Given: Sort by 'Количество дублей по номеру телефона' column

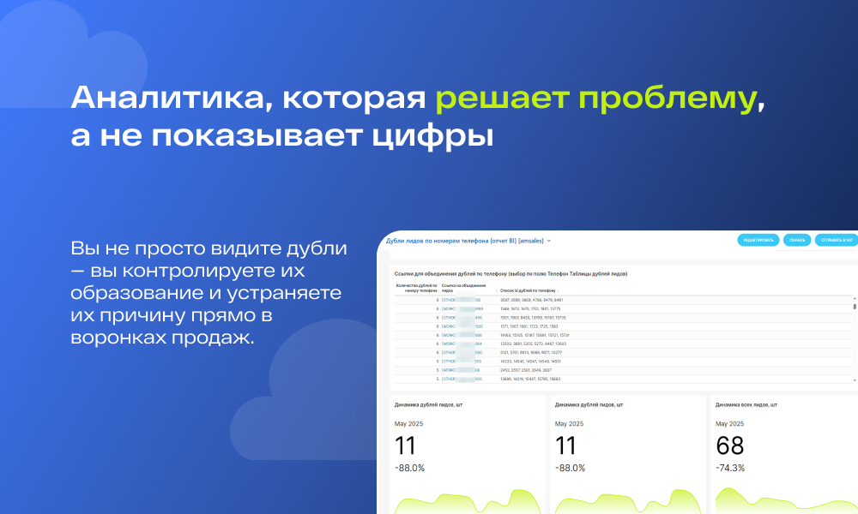Looking at the screenshot, I should click(417, 289).
